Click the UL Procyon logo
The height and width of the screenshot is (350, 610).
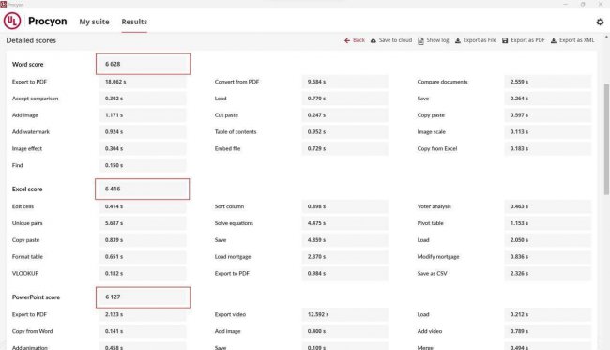point(12,21)
